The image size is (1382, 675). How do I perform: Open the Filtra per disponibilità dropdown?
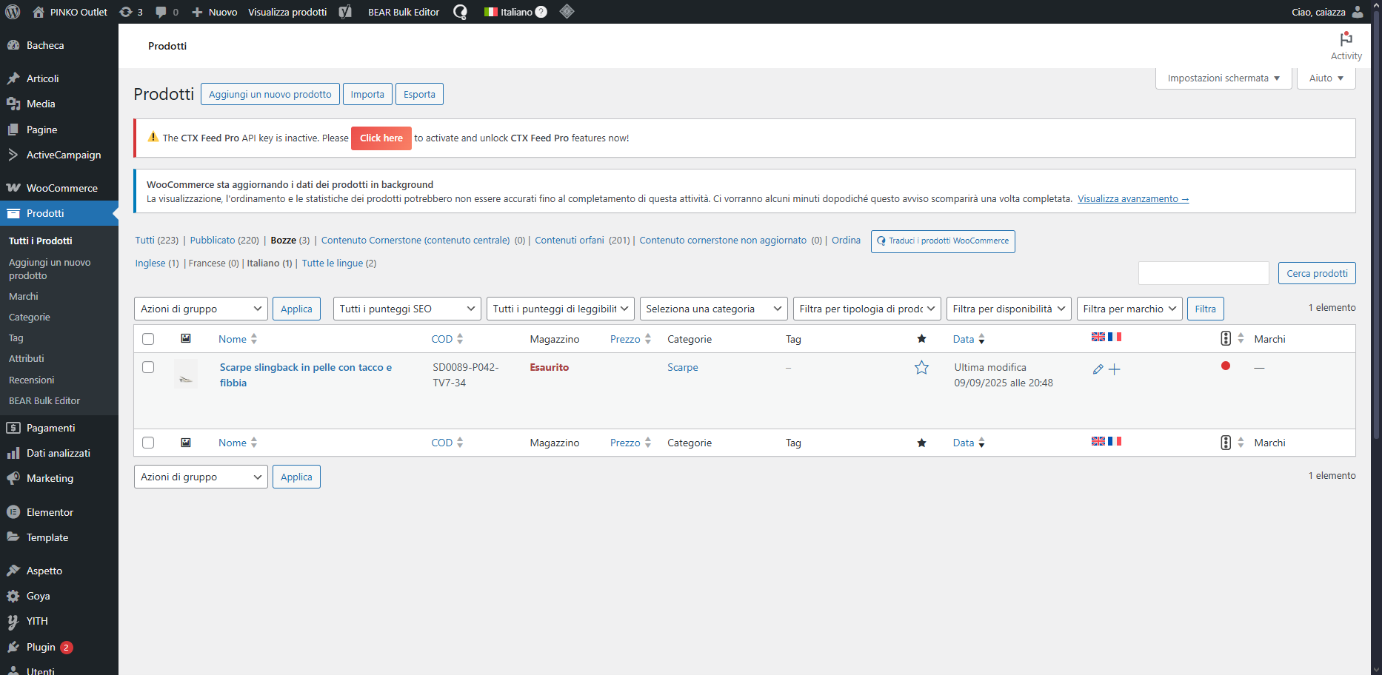[1009, 309]
